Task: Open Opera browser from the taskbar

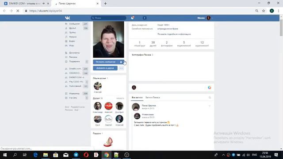Action: 86,155
